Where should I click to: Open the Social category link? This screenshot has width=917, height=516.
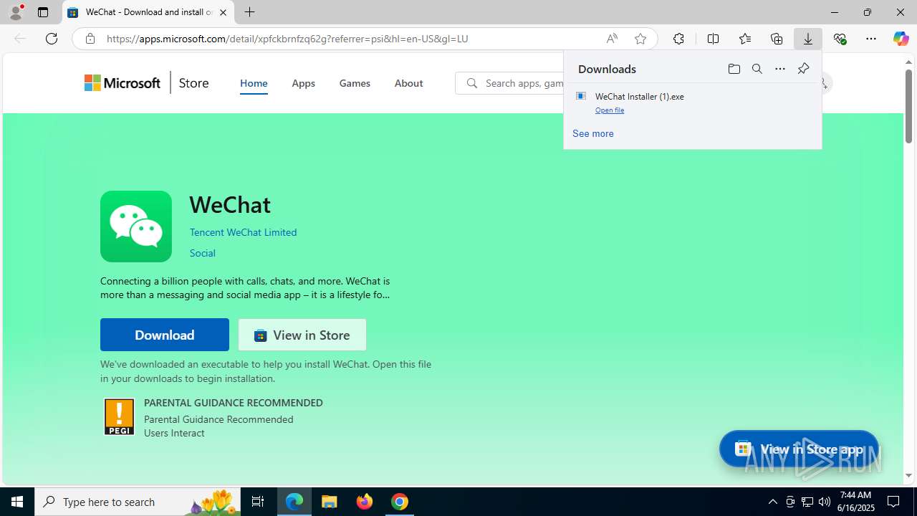click(x=203, y=253)
